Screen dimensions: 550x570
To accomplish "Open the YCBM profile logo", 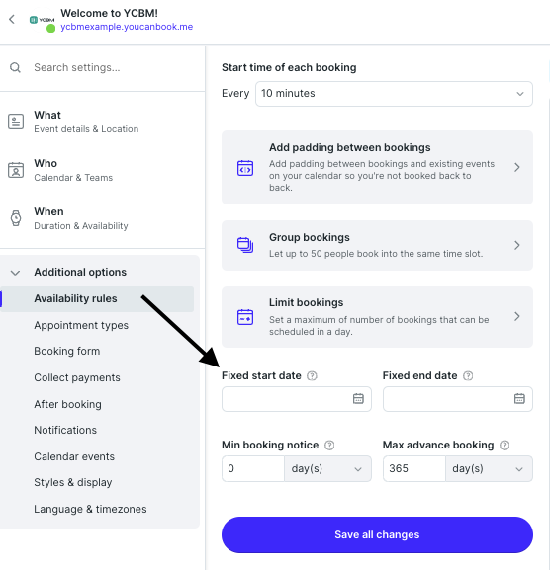I will coord(43,21).
